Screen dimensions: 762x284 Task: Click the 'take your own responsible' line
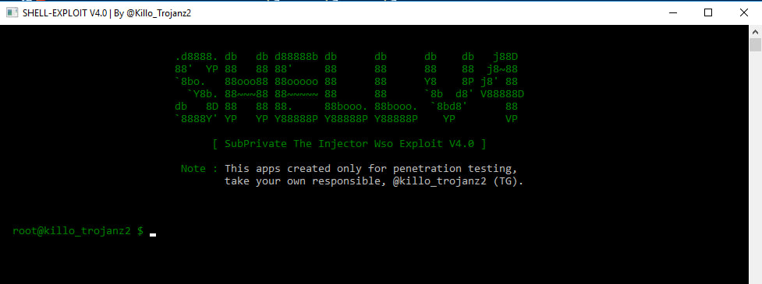[x=374, y=182]
